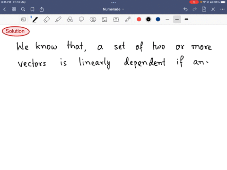Select the Eraser tool
The width and height of the screenshot is (227, 170).
46,19
